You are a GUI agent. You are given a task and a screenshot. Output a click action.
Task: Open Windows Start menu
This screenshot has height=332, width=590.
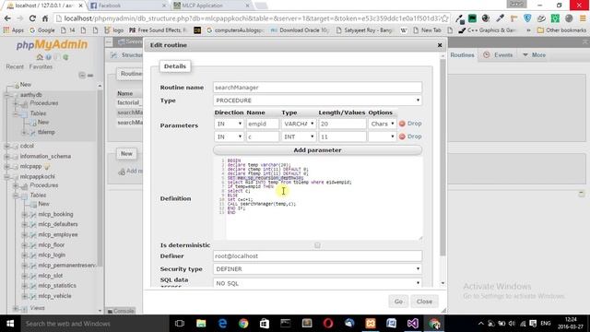pyautogui.click(x=10, y=324)
